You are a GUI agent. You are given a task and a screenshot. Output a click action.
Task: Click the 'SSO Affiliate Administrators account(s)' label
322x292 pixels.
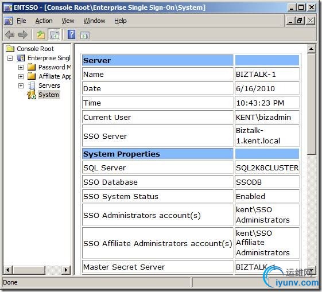[158, 243]
